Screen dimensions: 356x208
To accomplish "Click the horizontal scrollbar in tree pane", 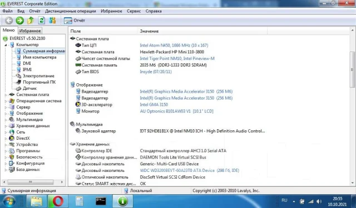I will tap(31, 182).
